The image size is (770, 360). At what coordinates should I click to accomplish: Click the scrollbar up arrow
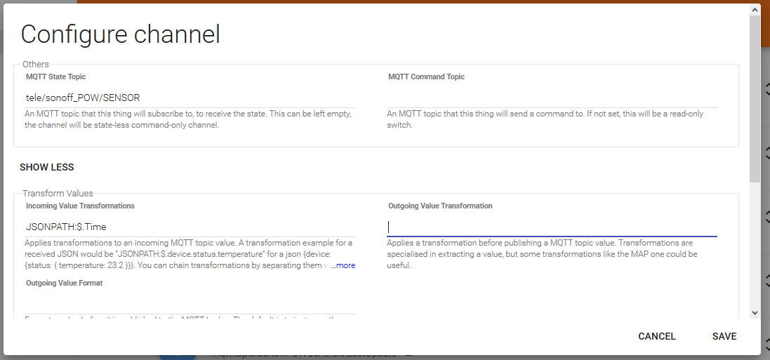755,10
